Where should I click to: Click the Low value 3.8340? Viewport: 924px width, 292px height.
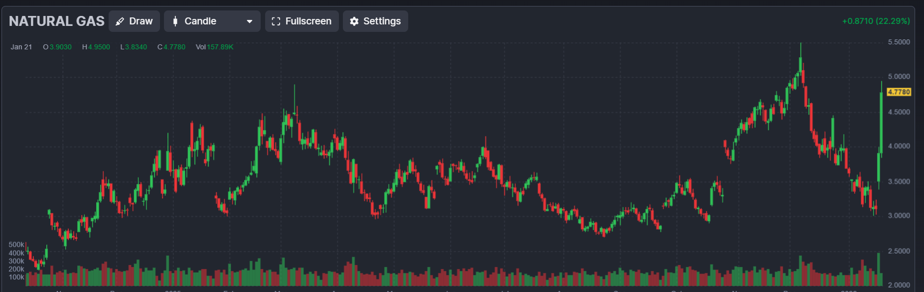[x=136, y=47]
